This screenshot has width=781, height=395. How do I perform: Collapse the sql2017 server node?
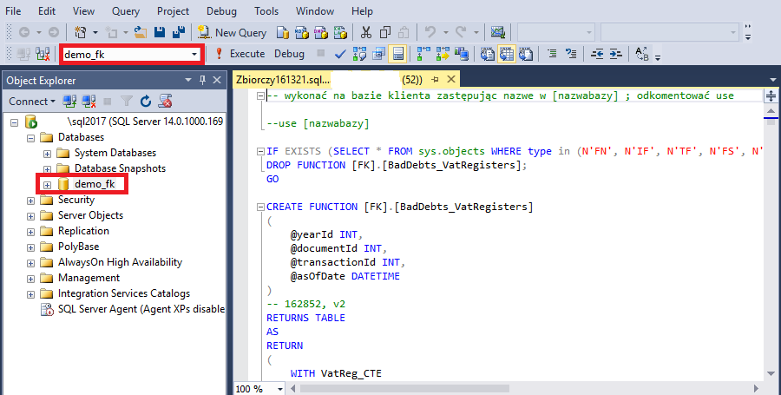pos(15,122)
